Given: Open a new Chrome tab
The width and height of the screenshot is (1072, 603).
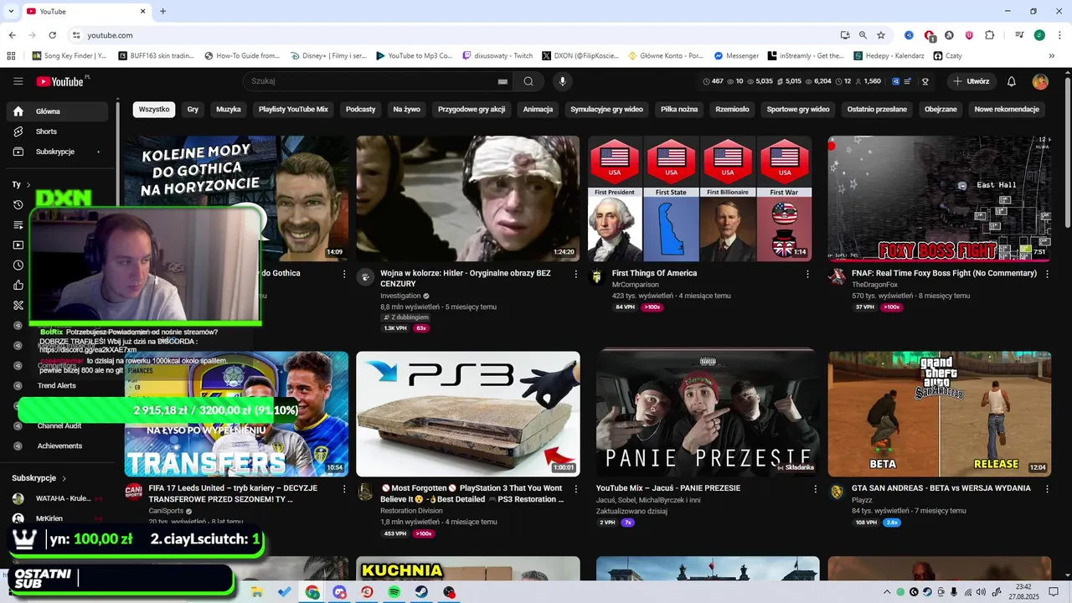Looking at the screenshot, I should point(162,11).
